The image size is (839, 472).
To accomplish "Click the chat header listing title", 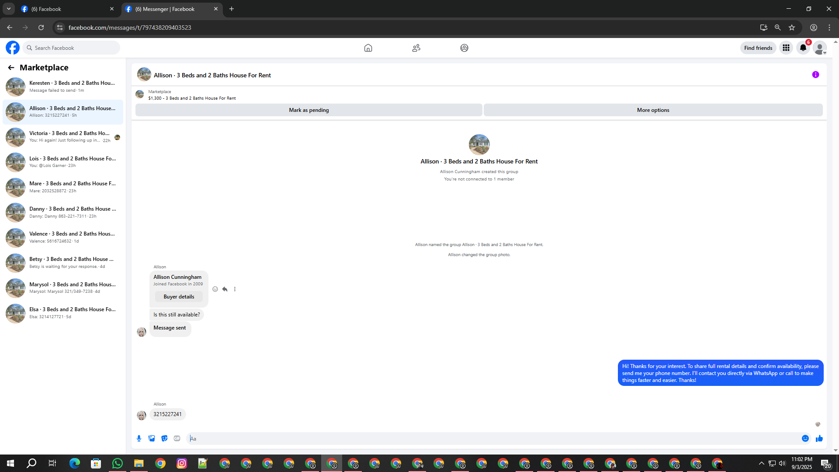I will (x=212, y=75).
